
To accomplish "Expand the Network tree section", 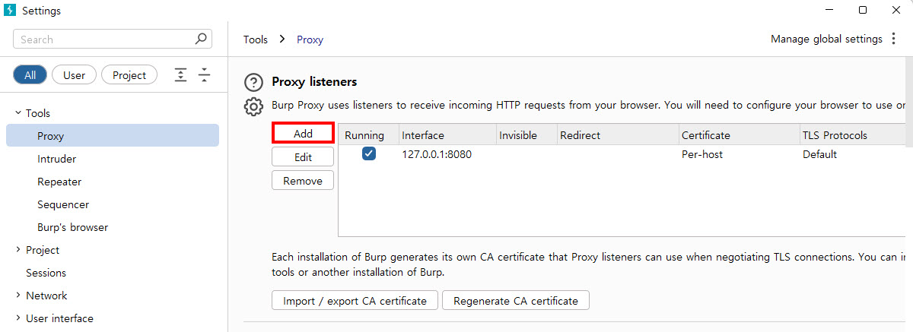I will pyautogui.click(x=17, y=296).
